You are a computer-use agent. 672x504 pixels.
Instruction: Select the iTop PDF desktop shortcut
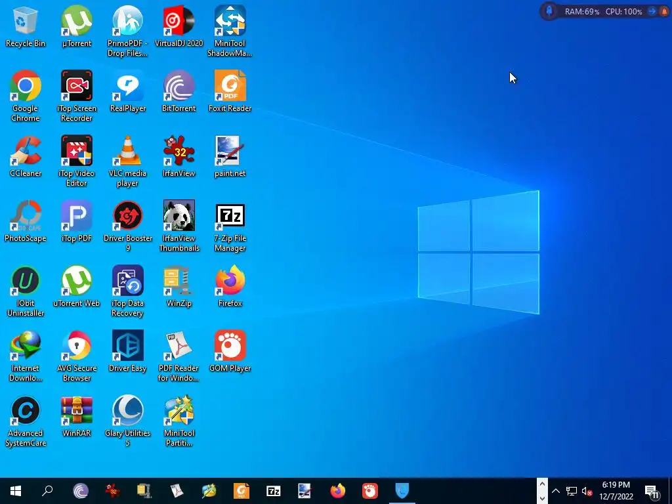point(77,222)
